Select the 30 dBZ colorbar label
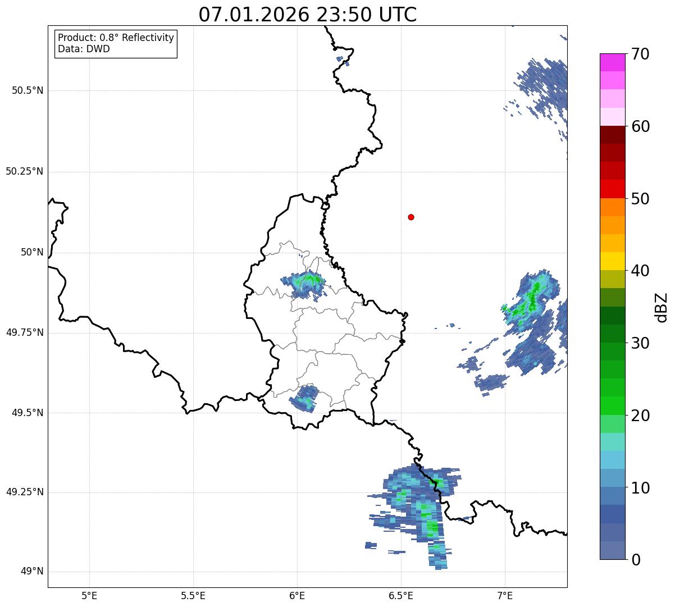Viewport: 675px width, 607px height. 641,343
